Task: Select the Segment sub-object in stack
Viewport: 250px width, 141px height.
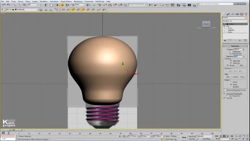Action: (231, 30)
